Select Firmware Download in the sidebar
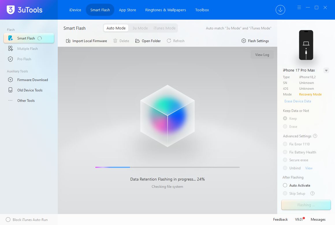The width and height of the screenshot is (335, 225). (x=29, y=80)
